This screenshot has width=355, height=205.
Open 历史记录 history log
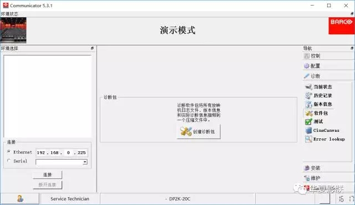click(318, 96)
